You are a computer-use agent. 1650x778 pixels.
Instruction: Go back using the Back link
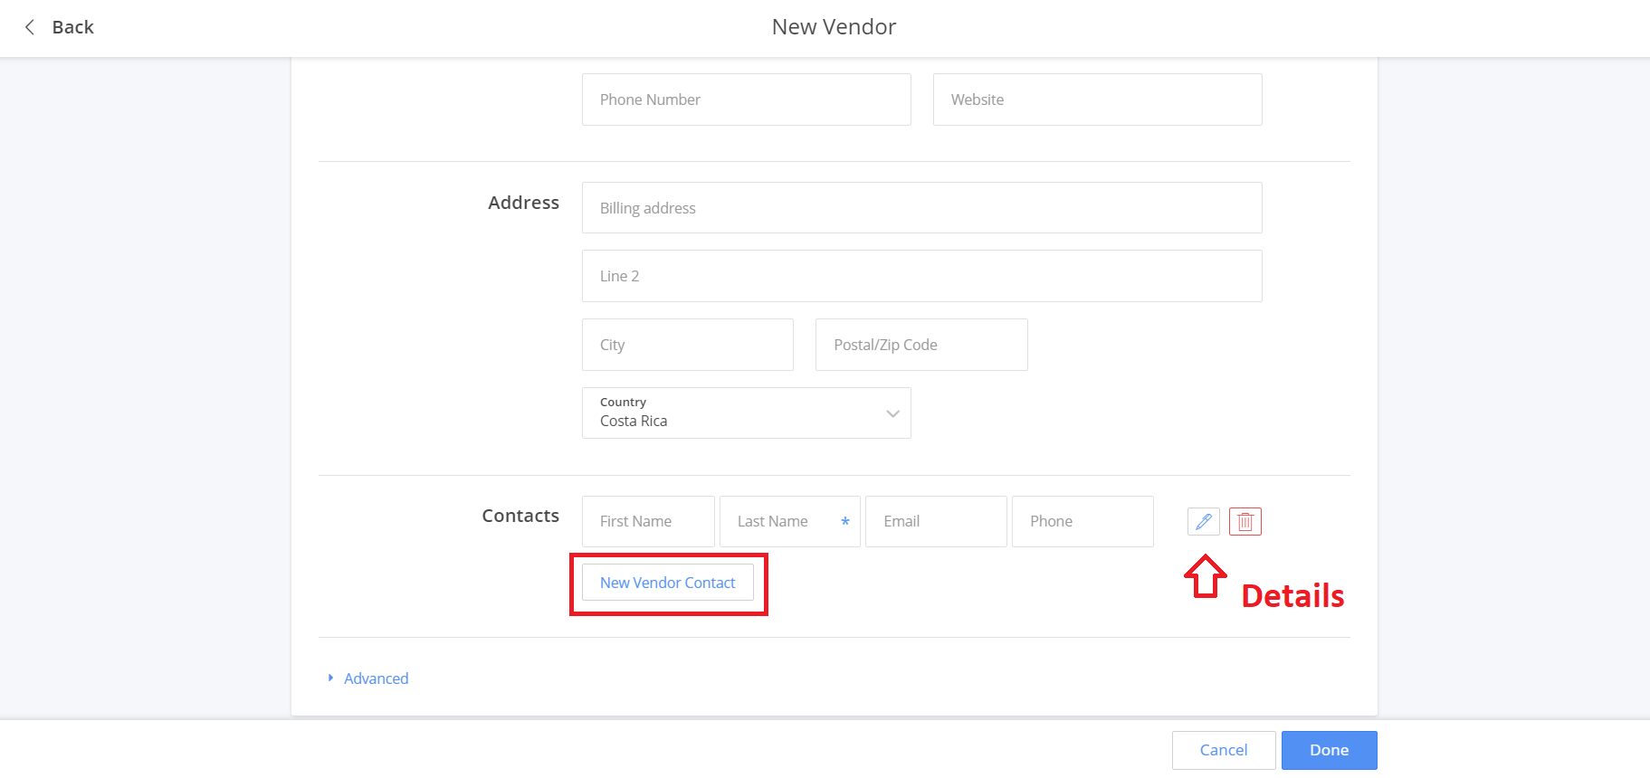[72, 27]
